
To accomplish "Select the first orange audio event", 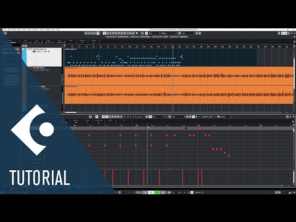I will (179, 76).
